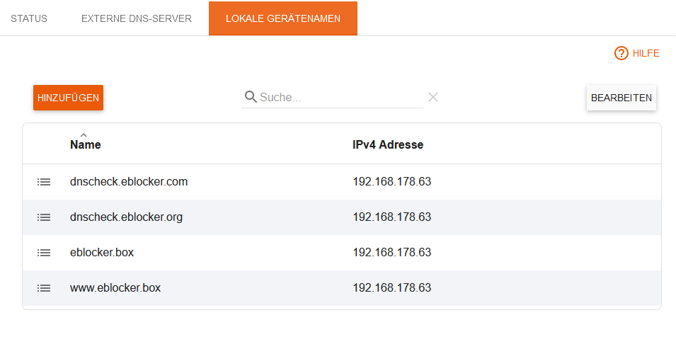Image resolution: width=676 pixels, height=349 pixels.
Task: Open the HILFE help link
Action: tap(637, 54)
